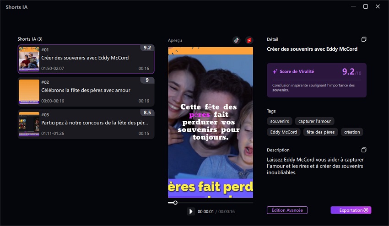Viewport: 389px width, 226px height.
Task: Click the total duration 00:00:16 readout
Action: pyautogui.click(x=226, y=212)
